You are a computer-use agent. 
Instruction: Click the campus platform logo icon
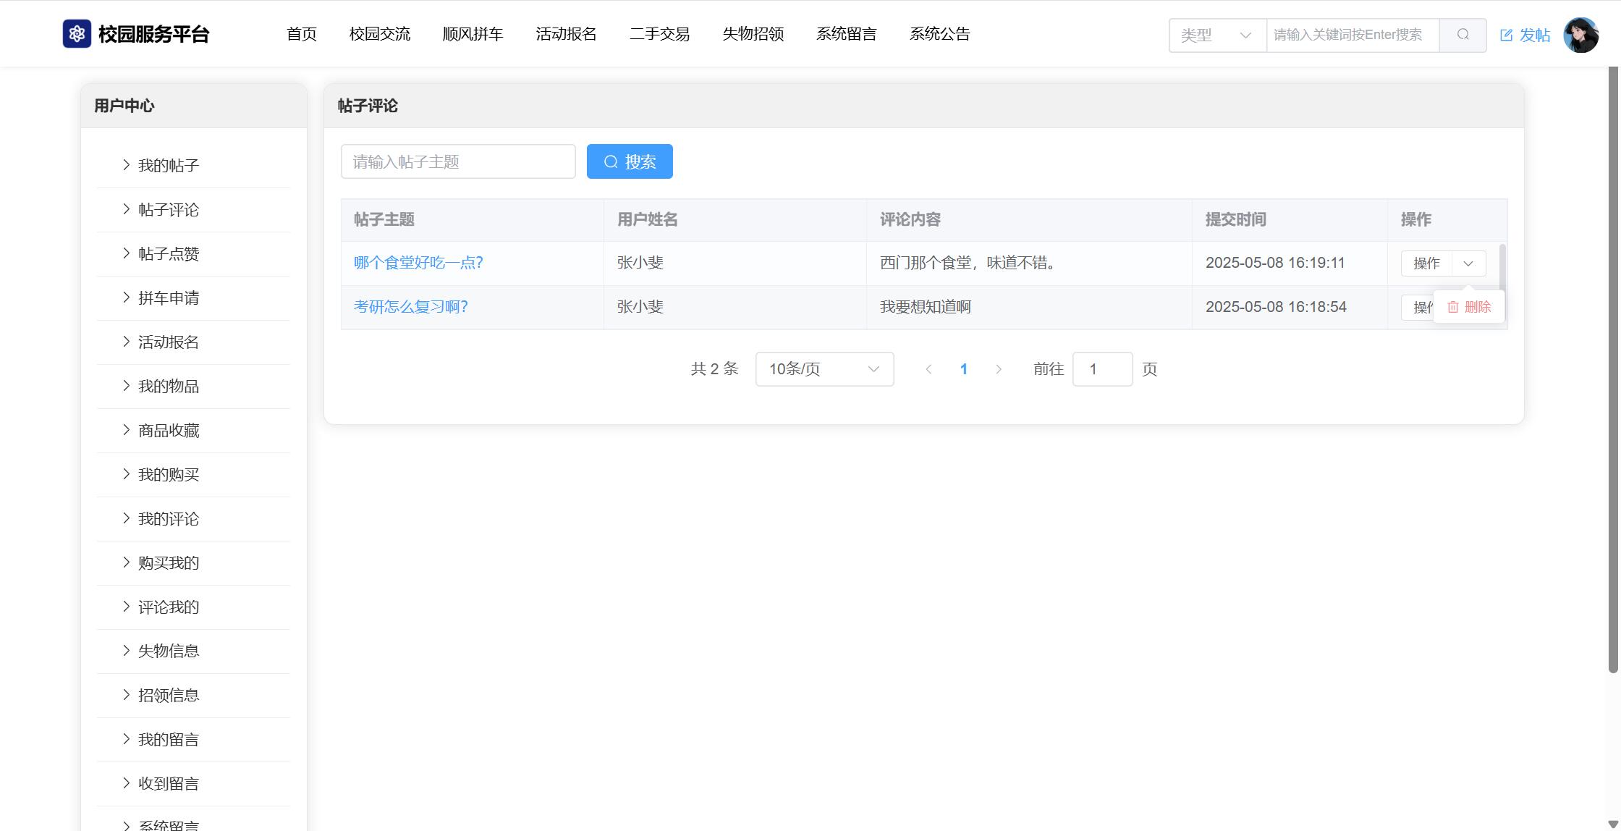point(77,34)
